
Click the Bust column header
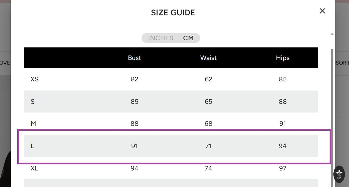click(x=134, y=58)
